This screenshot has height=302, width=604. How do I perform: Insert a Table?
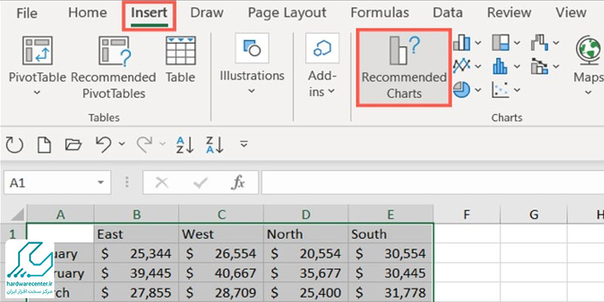pos(180,60)
